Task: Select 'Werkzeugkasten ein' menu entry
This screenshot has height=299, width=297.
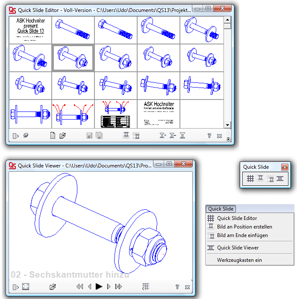Action: 250,260
